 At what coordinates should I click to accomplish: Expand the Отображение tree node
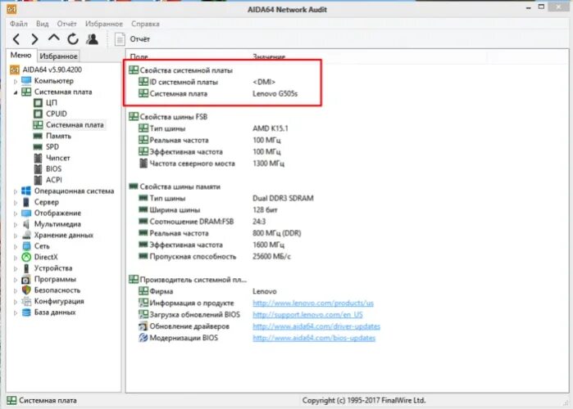(x=16, y=213)
